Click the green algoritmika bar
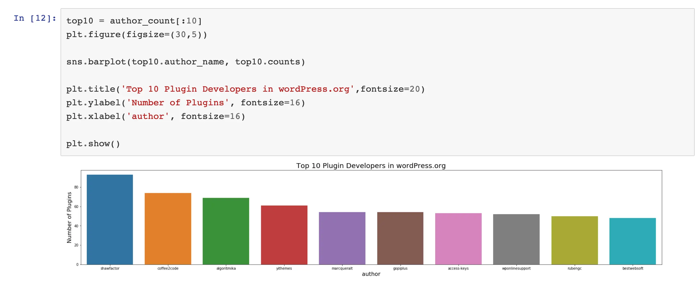The width and height of the screenshot is (698, 287). coord(226,231)
